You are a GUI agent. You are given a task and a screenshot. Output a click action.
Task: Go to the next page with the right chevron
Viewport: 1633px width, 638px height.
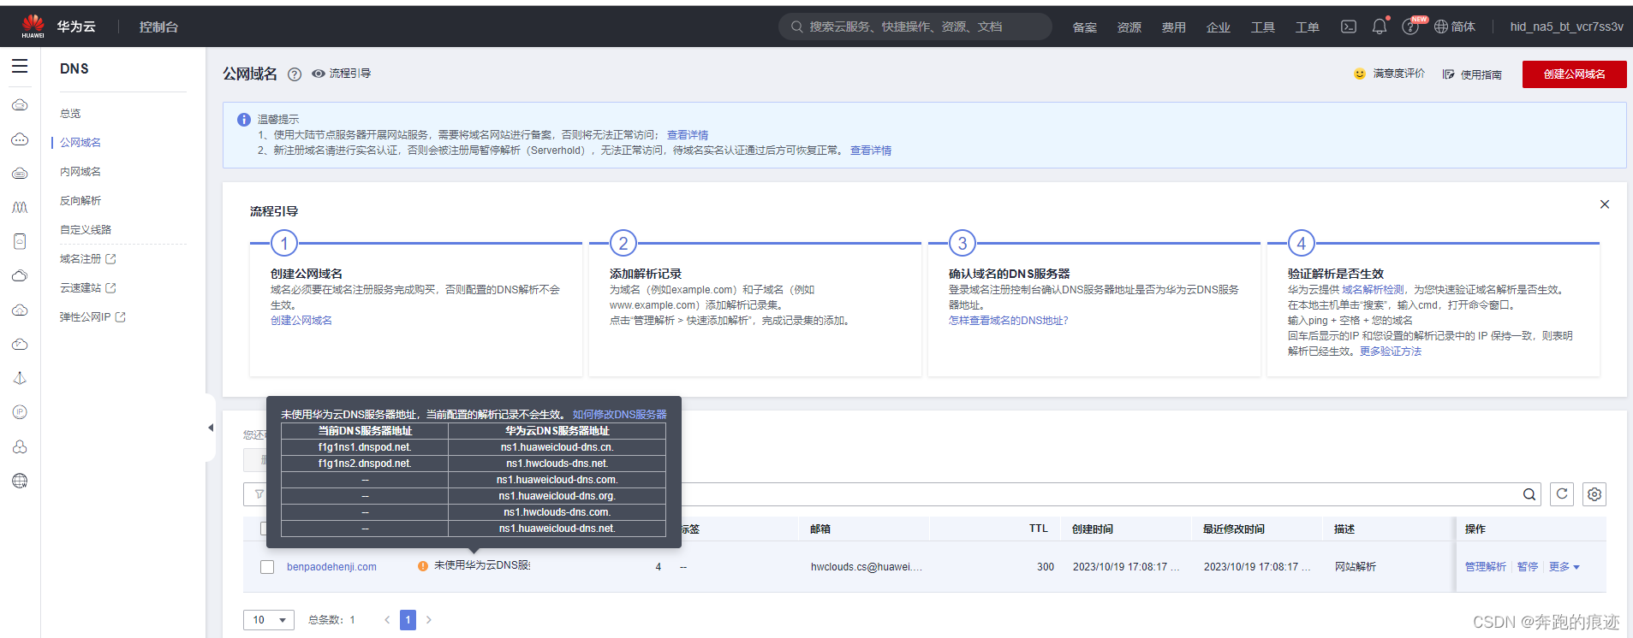(x=429, y=620)
